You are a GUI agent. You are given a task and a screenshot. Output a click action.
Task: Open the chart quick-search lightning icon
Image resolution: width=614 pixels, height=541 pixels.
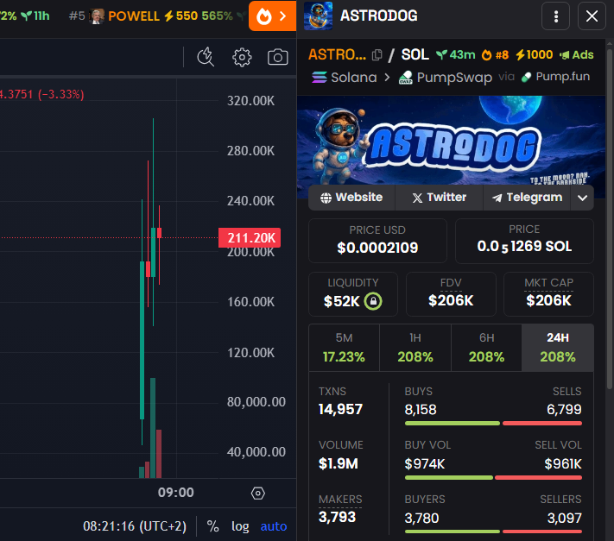pyautogui.click(x=206, y=57)
